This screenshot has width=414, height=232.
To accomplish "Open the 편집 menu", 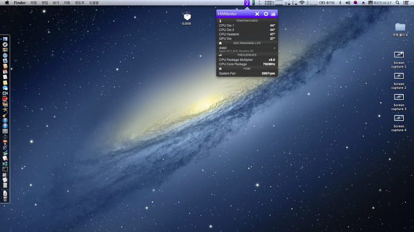I will (x=45, y=2).
